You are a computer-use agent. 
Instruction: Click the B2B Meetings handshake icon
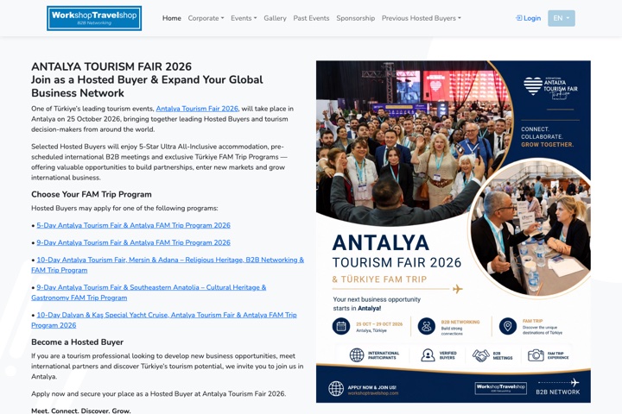click(x=481, y=355)
